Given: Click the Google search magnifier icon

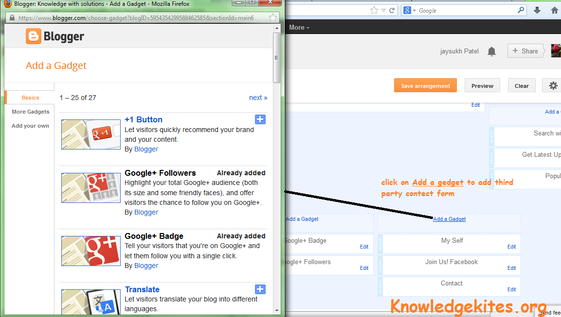Looking at the screenshot, I should click(x=521, y=10).
